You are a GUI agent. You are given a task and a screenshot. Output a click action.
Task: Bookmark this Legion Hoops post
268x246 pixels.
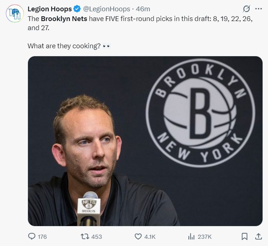click(x=244, y=236)
